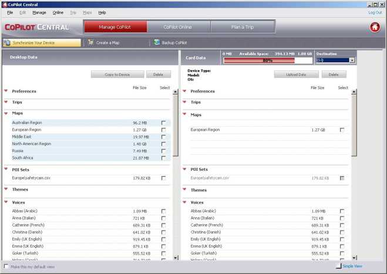Collapse desktop Preferences section
This screenshot has width=387, height=274.
pos(6,91)
